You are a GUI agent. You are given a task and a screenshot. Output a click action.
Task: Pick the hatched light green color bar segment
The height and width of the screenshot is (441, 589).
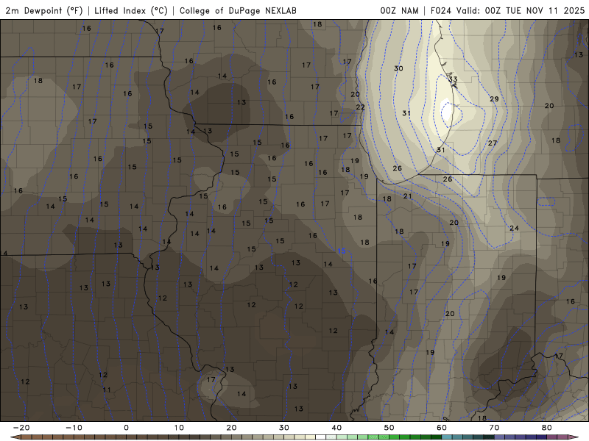(373, 437)
